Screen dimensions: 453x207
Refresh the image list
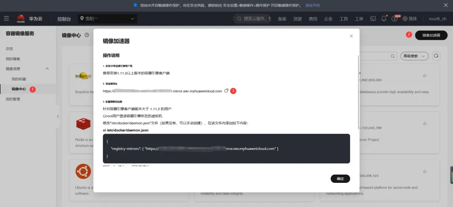(436, 56)
